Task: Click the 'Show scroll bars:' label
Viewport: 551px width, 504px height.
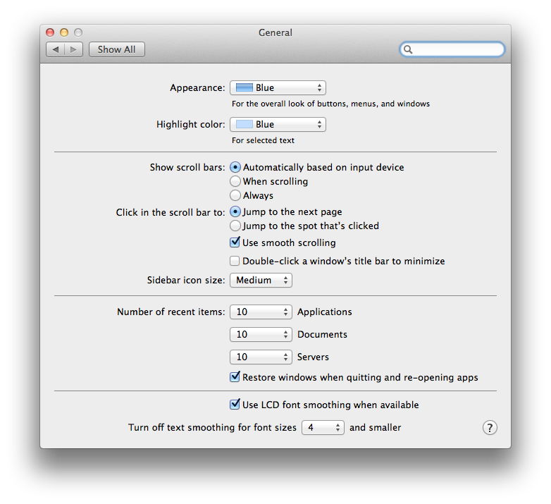Action: (x=187, y=167)
